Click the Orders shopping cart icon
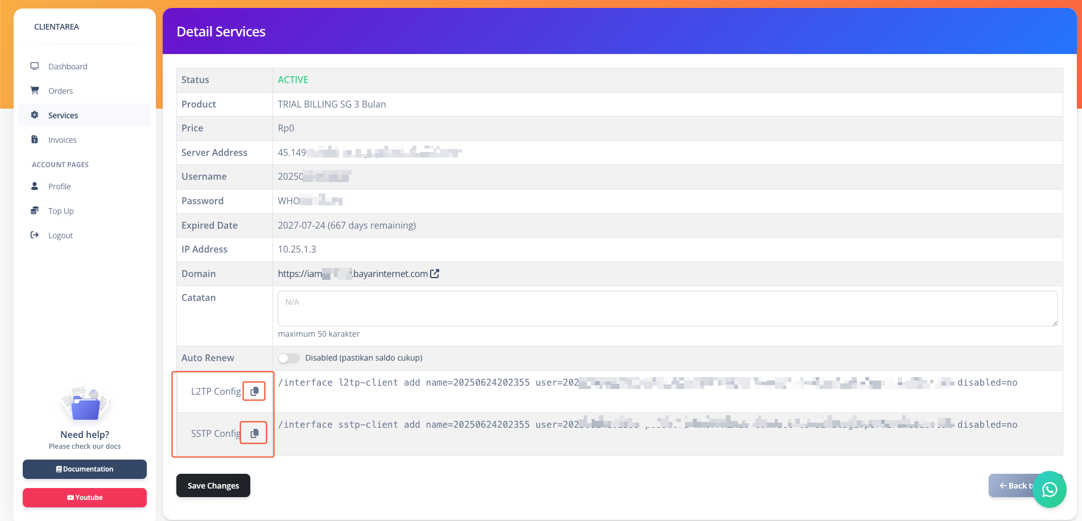The width and height of the screenshot is (1082, 521). click(x=35, y=90)
